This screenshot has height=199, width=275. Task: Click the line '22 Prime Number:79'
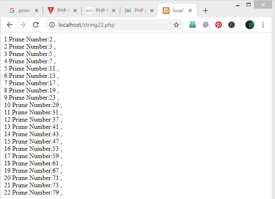[x=33, y=193]
